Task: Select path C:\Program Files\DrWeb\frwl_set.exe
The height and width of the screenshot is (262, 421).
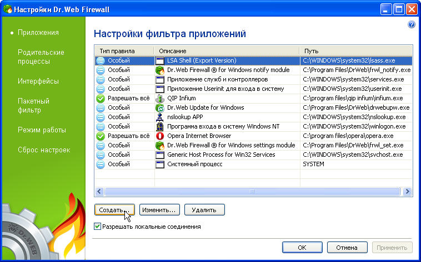Action: [x=353, y=146]
